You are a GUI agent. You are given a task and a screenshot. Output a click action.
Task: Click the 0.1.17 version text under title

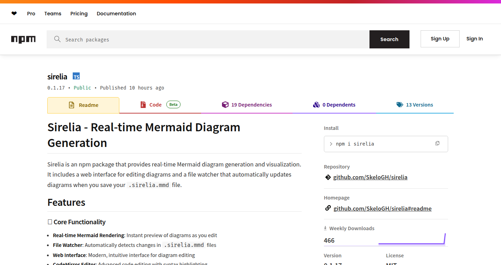(x=56, y=88)
